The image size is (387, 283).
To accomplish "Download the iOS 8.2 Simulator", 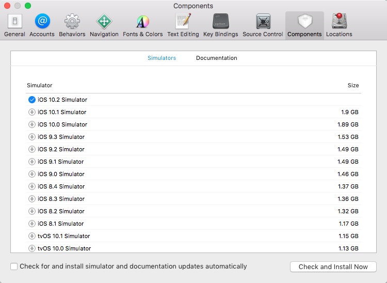I will coord(32,211).
